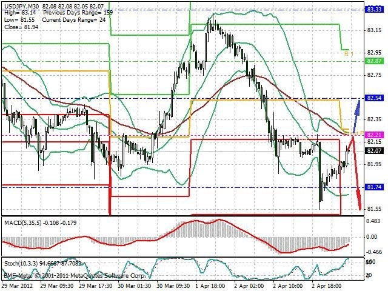Image resolution: width=388 pixels, height=291 pixels.
Task: Click the USDJPY,M30 chart title
Action: coord(22,5)
